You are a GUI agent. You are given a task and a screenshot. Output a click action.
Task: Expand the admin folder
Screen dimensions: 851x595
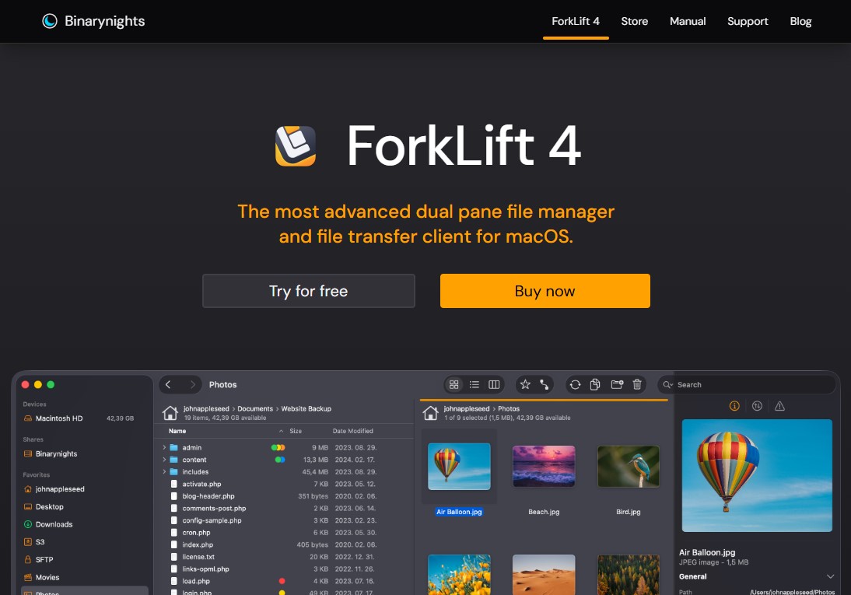(x=164, y=447)
